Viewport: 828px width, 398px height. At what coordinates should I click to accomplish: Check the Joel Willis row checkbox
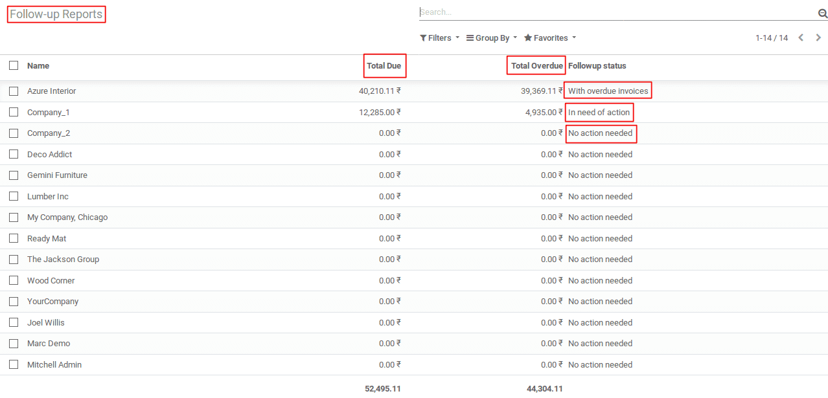14,322
